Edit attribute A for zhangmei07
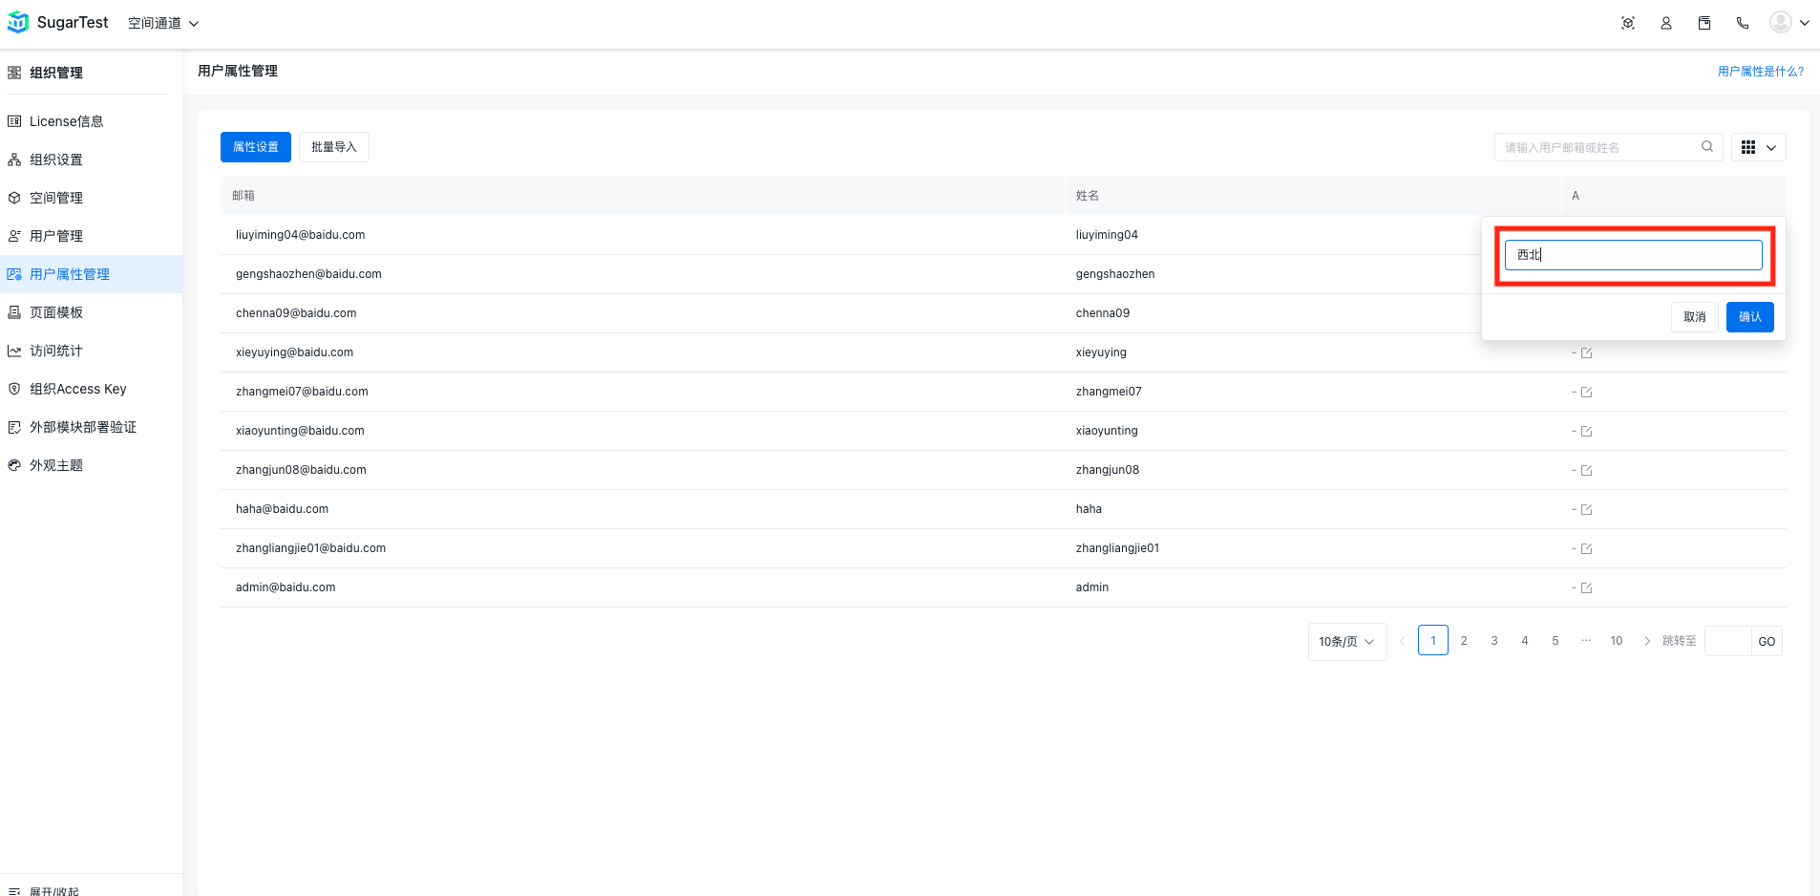1820x896 pixels. [x=1587, y=393]
